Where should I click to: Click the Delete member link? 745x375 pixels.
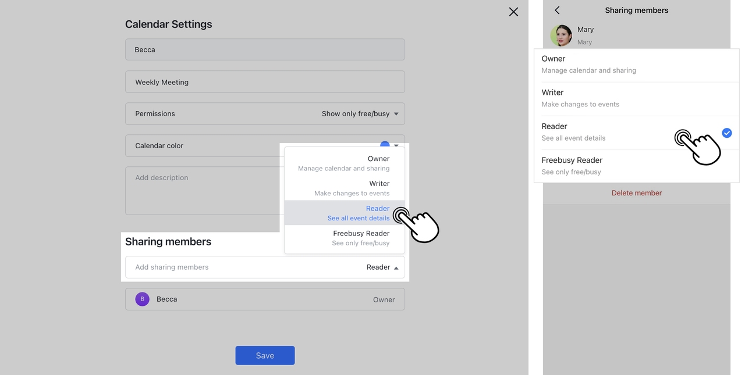636,193
